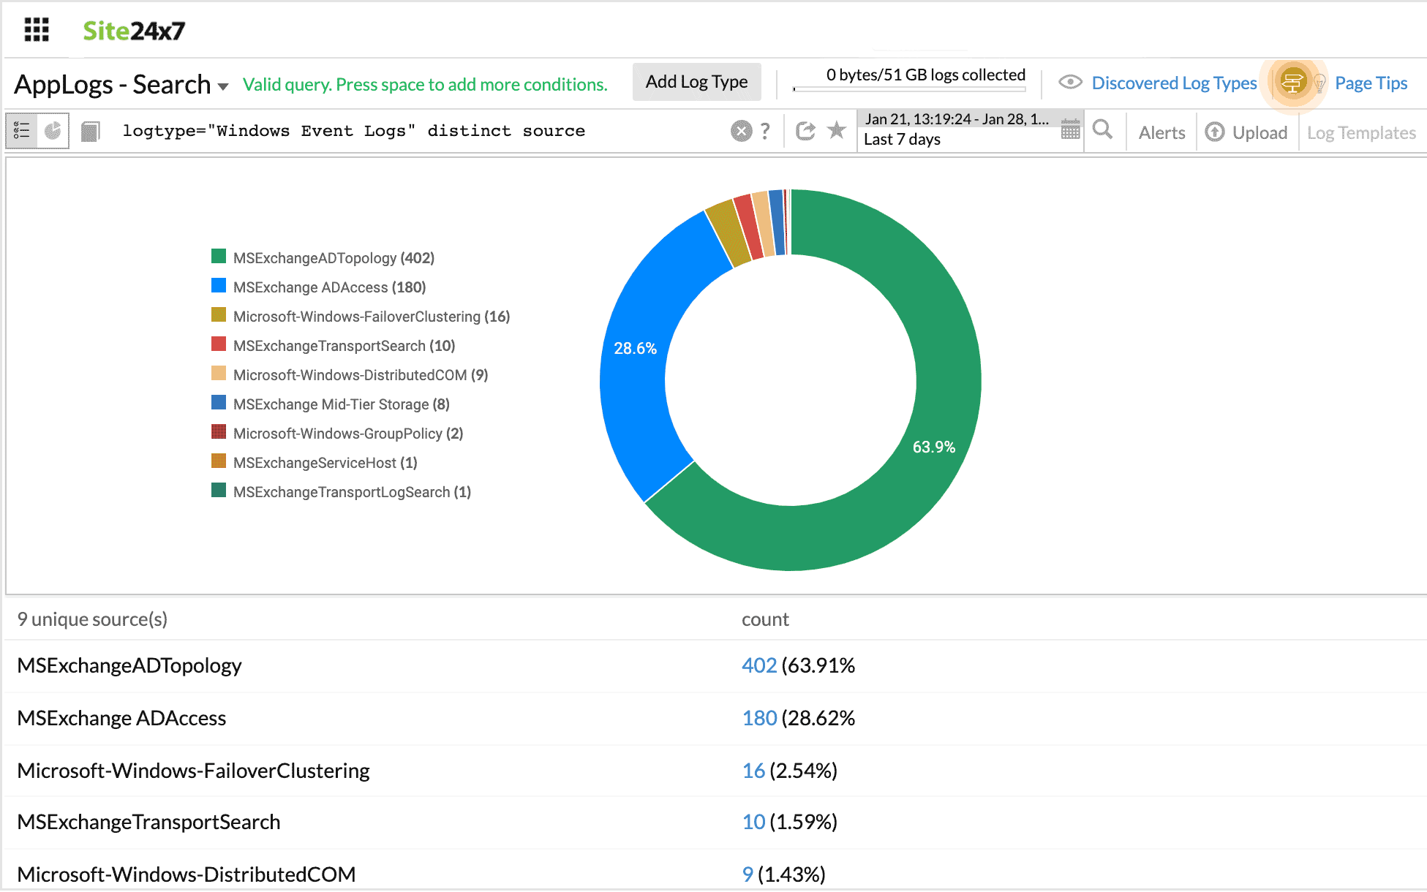The image size is (1427, 892).
Task: Toggle Microsoft-Windows-FailoverClustering legend swatch
Action: pyautogui.click(x=219, y=314)
